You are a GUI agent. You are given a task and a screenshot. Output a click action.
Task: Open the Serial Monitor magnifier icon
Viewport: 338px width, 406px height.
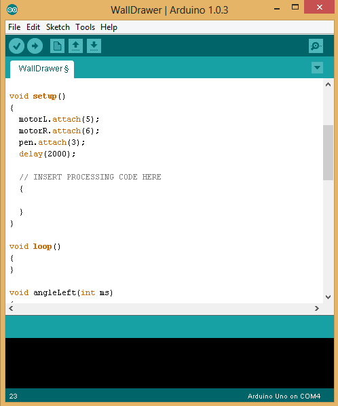click(x=316, y=46)
